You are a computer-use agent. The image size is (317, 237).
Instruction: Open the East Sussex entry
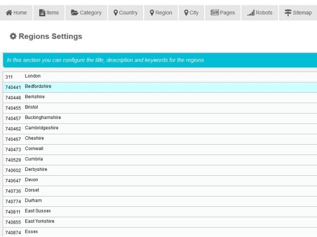[38, 211]
